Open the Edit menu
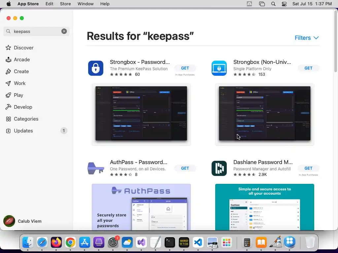Image resolution: width=338 pixels, height=253 pixels. (50, 4)
